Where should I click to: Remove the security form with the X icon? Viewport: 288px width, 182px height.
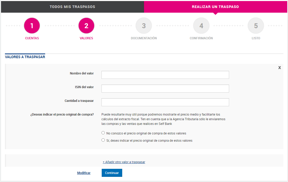(279, 68)
